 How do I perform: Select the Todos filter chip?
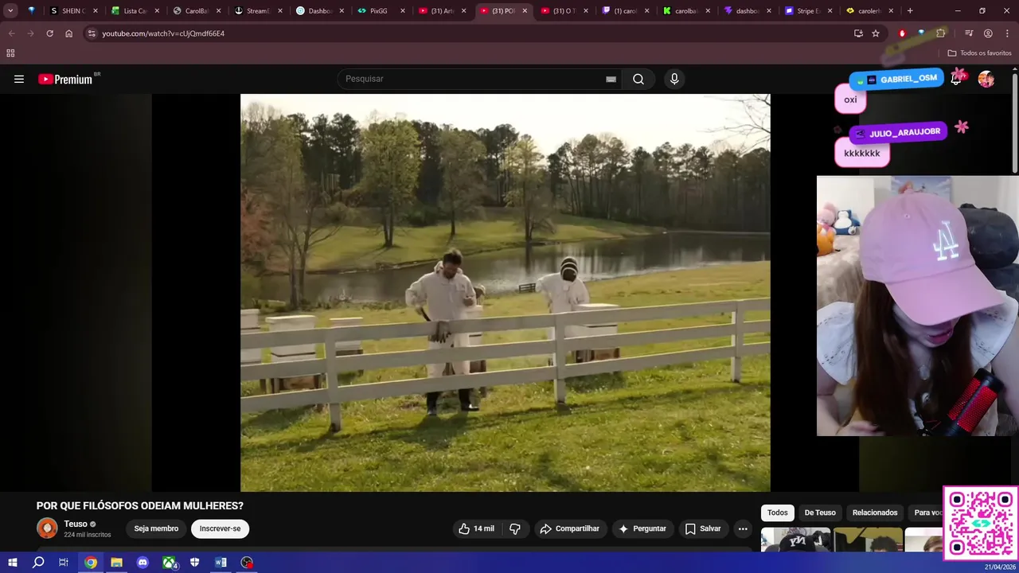tap(777, 513)
